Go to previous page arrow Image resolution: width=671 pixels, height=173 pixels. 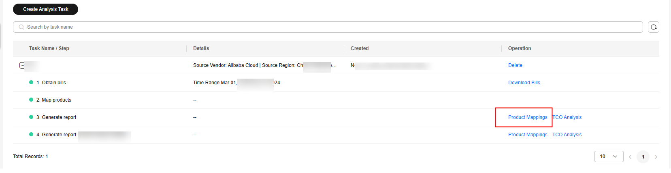click(630, 157)
